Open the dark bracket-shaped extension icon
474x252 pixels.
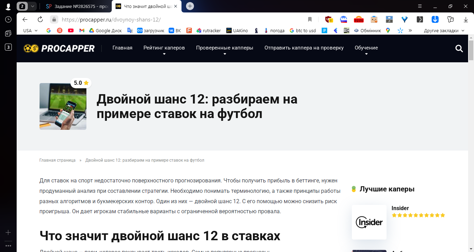[x=420, y=19]
